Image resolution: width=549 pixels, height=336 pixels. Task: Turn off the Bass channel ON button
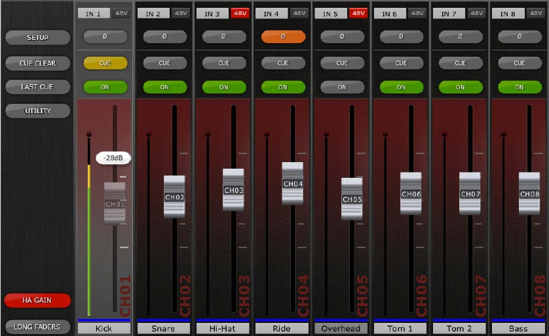click(520, 88)
